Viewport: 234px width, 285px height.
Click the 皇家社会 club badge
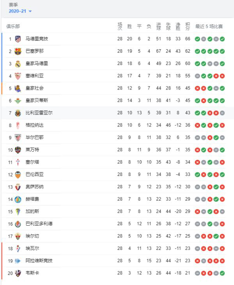click(x=18, y=88)
